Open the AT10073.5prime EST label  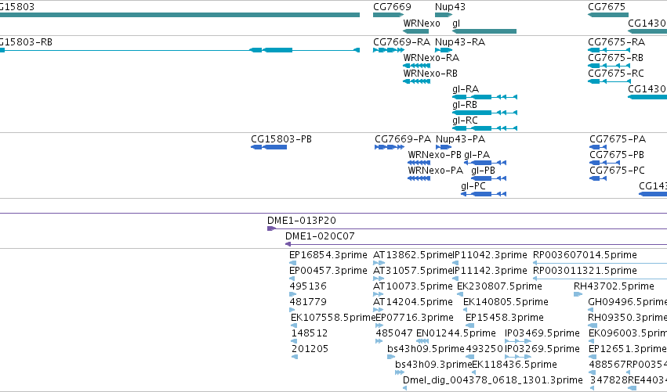tap(412, 286)
